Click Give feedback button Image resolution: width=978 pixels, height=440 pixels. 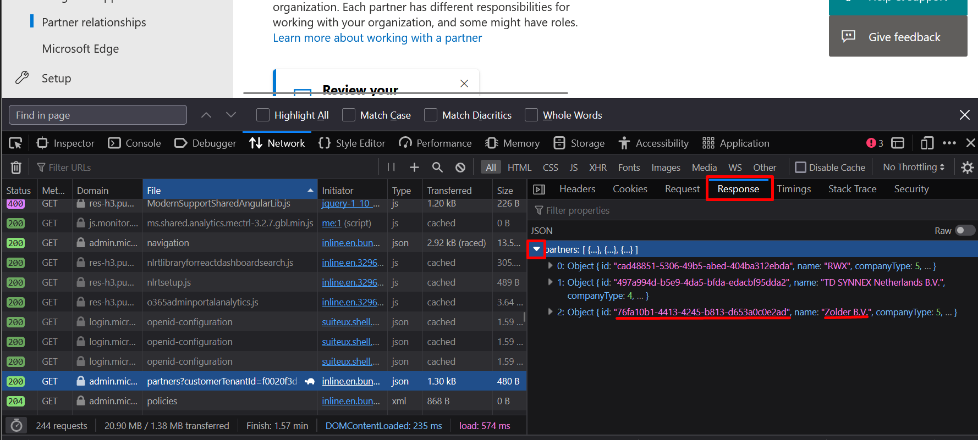tap(898, 36)
